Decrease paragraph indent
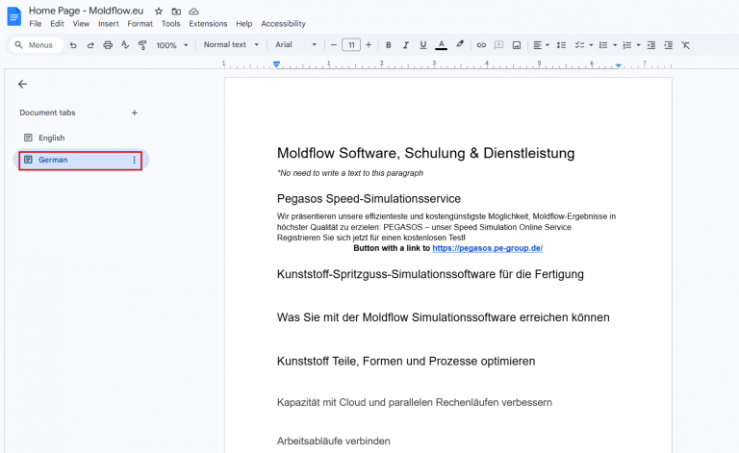The height and width of the screenshot is (453, 739). click(651, 45)
